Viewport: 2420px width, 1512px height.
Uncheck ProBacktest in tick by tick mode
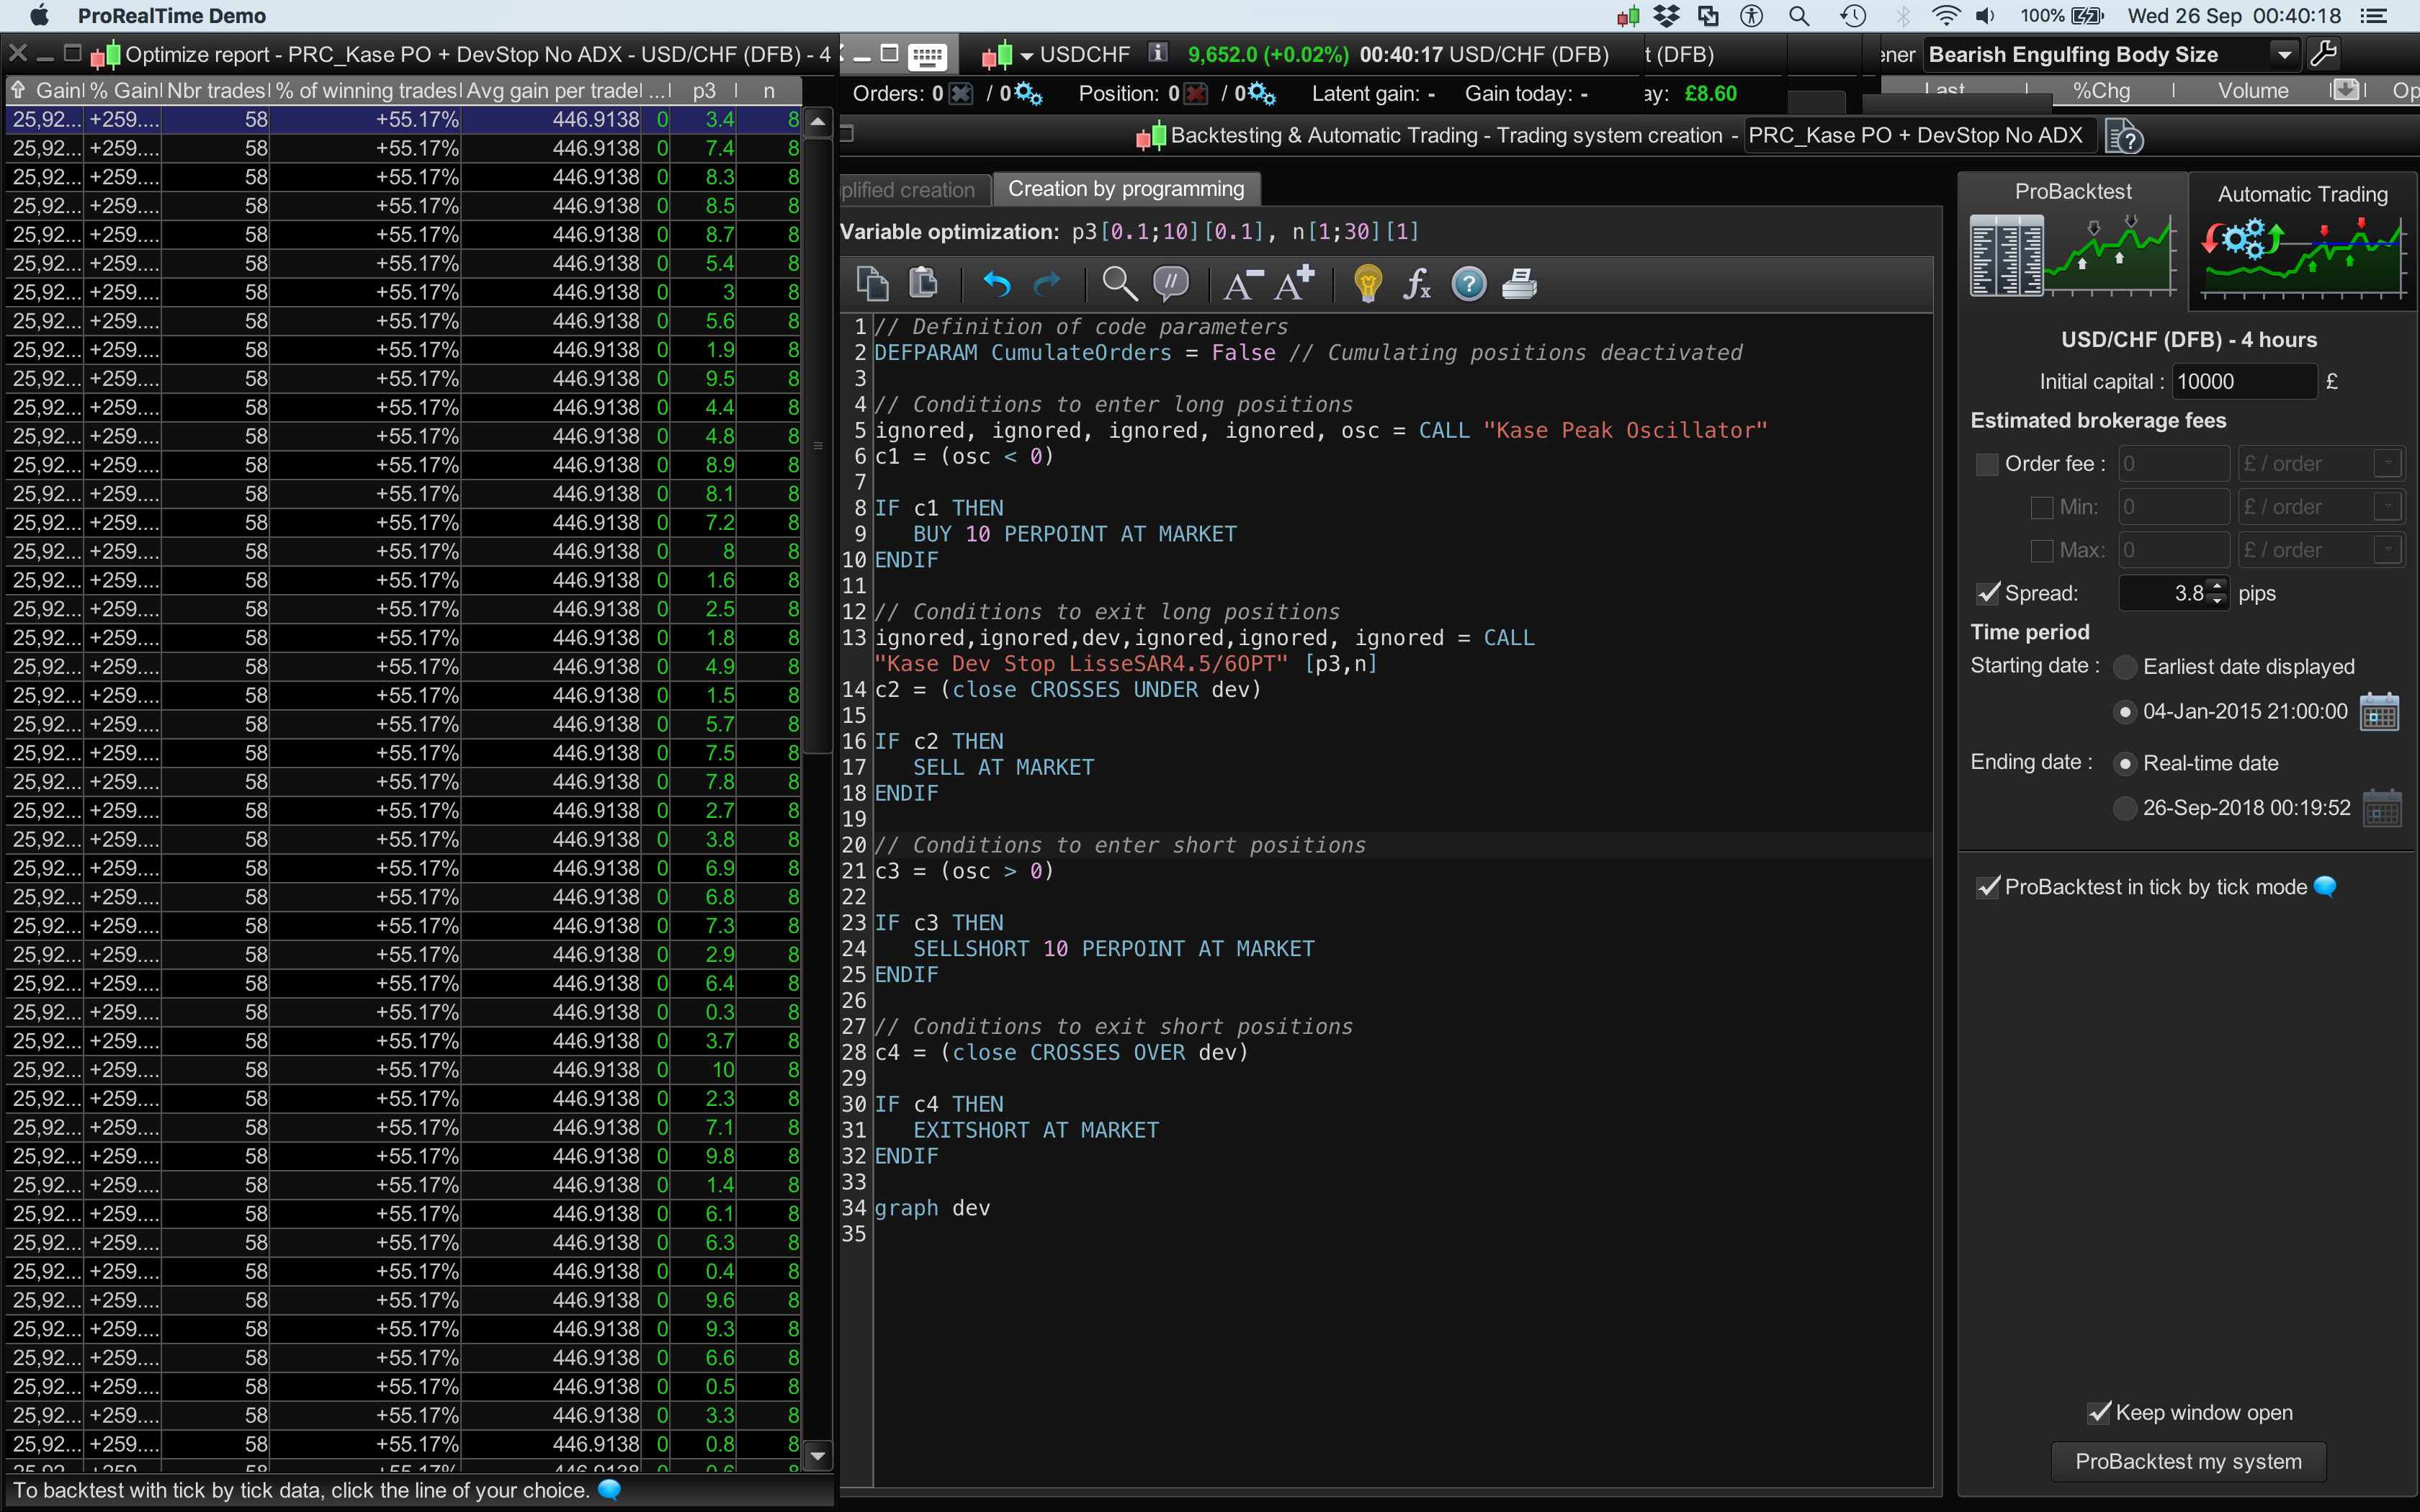[1988, 887]
